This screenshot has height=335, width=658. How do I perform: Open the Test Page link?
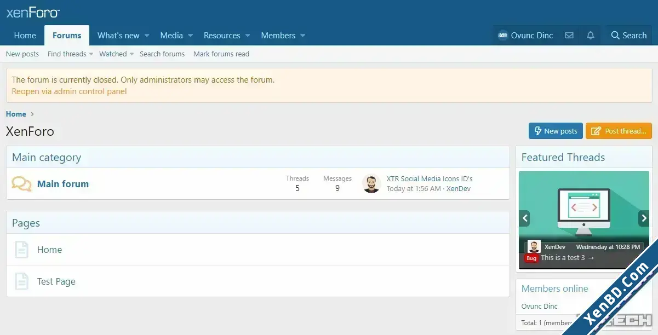click(56, 281)
